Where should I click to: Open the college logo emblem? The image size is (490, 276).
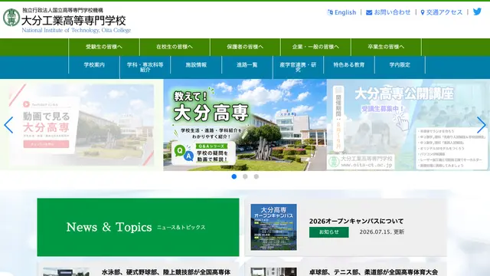click(11, 18)
